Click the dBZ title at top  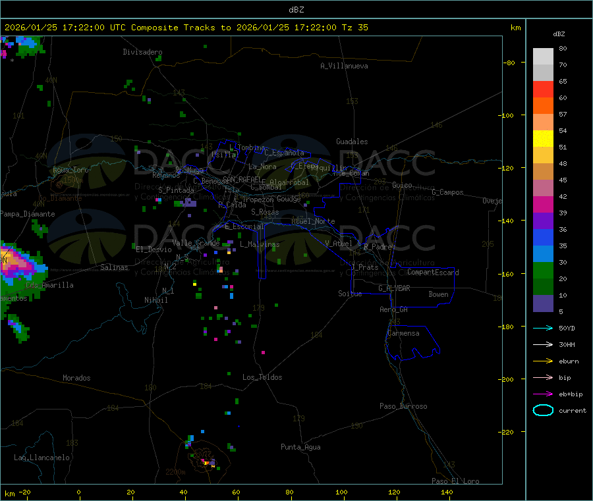(x=296, y=10)
